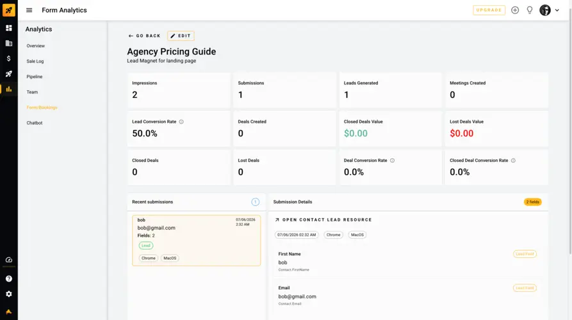Viewport: 572px width, 320px height.
Task: Show the Lead Conversion Rate info tooltip icon
Action: (x=181, y=122)
